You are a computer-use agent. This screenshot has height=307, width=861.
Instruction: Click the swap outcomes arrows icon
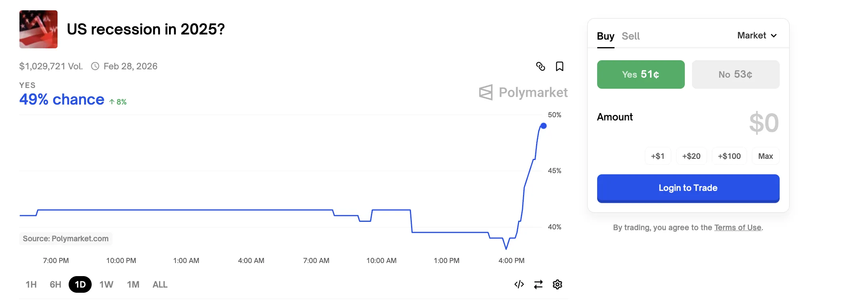(x=538, y=284)
